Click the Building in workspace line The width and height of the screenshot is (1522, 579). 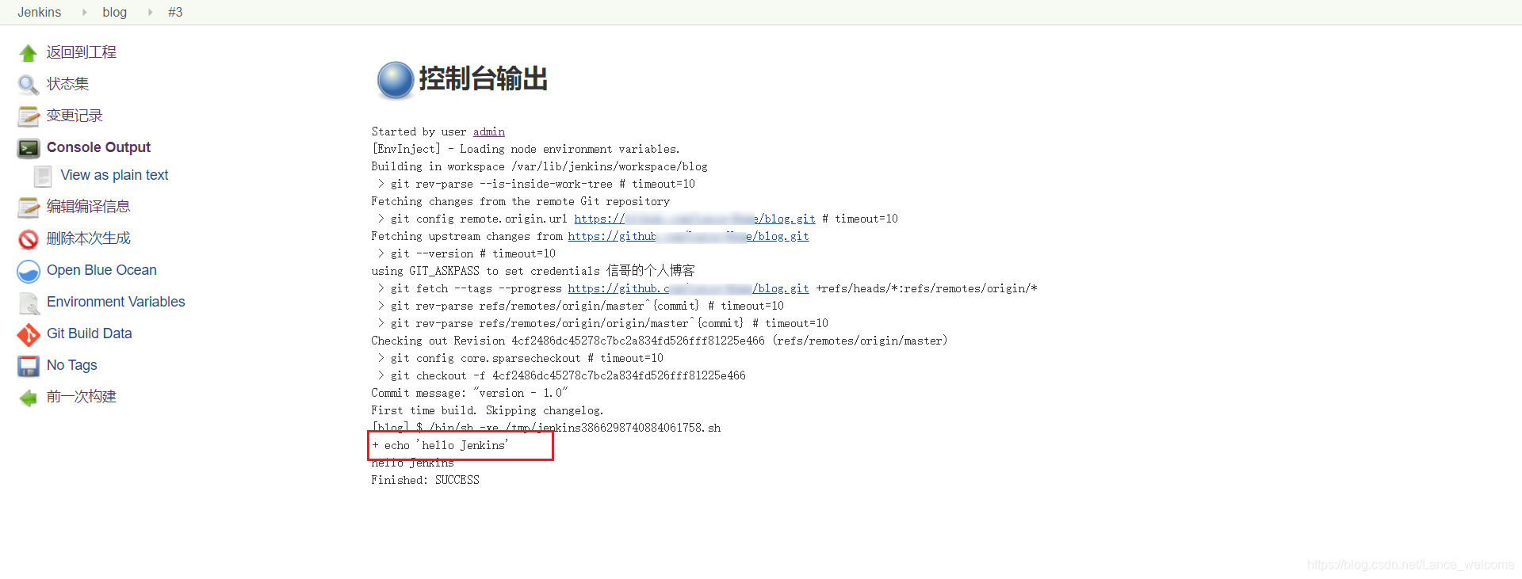click(x=539, y=166)
